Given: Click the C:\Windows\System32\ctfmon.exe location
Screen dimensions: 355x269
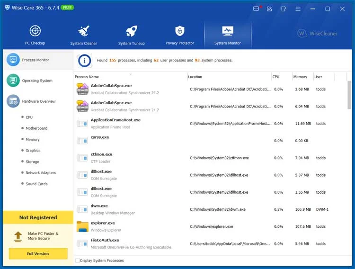Looking at the screenshot, I should click(219, 158).
